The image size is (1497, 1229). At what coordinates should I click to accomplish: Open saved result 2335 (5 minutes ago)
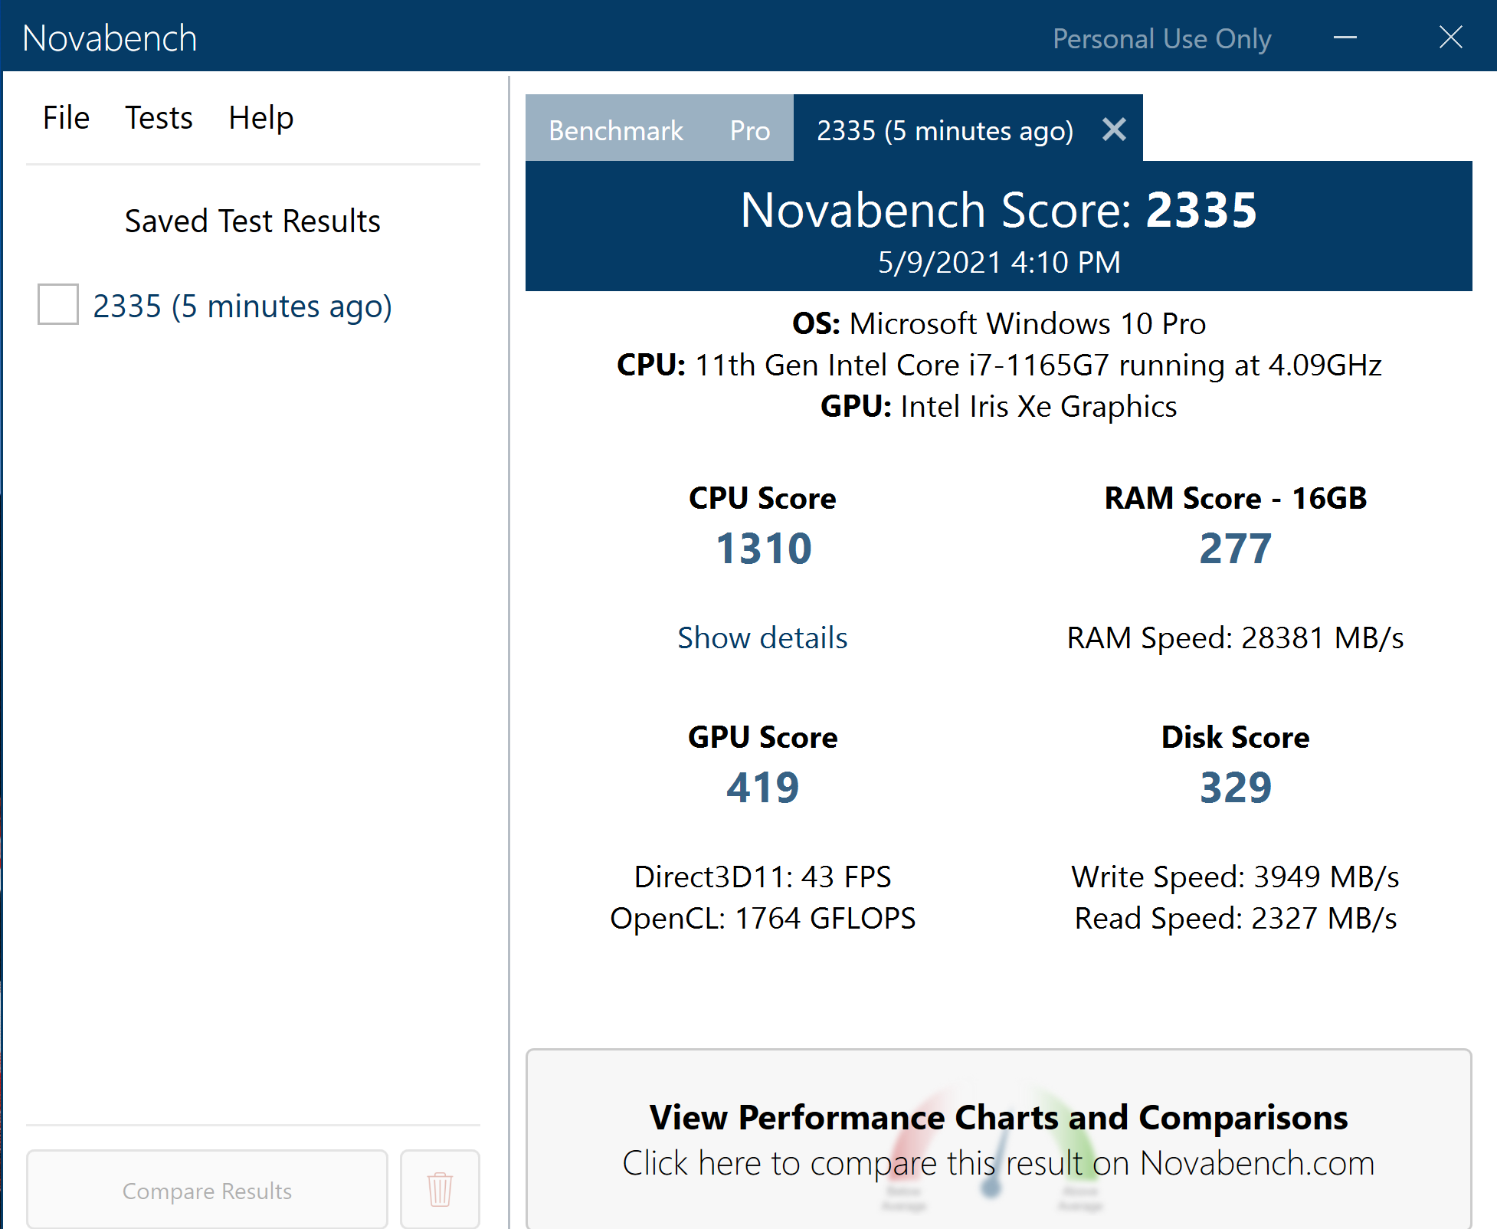tap(242, 306)
